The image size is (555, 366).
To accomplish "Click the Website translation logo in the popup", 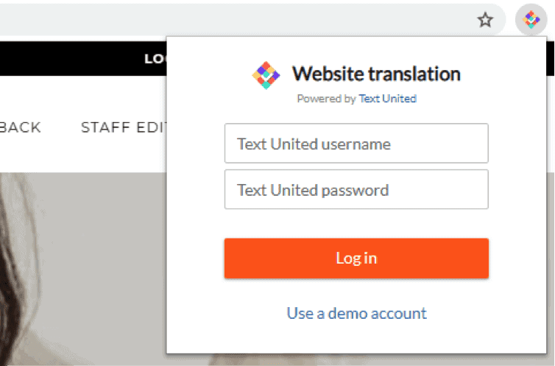I will pos(266,75).
